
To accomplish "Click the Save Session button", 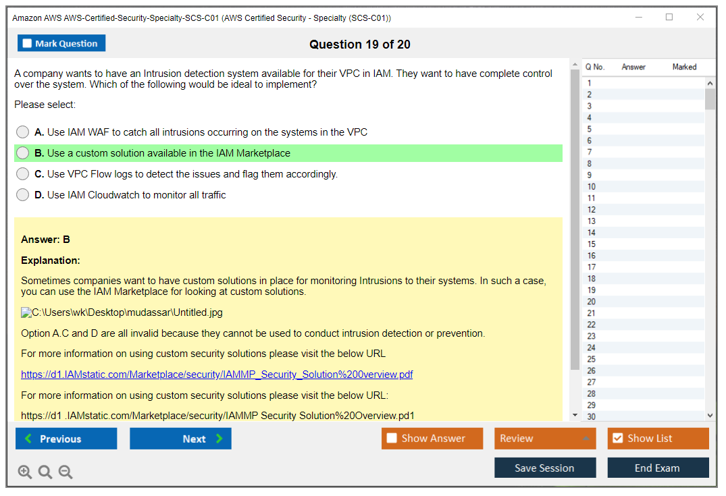I will click(x=544, y=468).
